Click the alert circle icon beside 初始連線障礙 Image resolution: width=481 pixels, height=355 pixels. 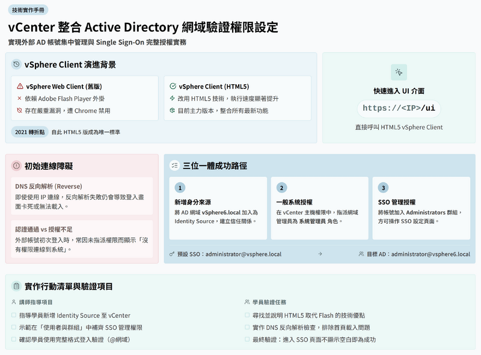click(17, 165)
